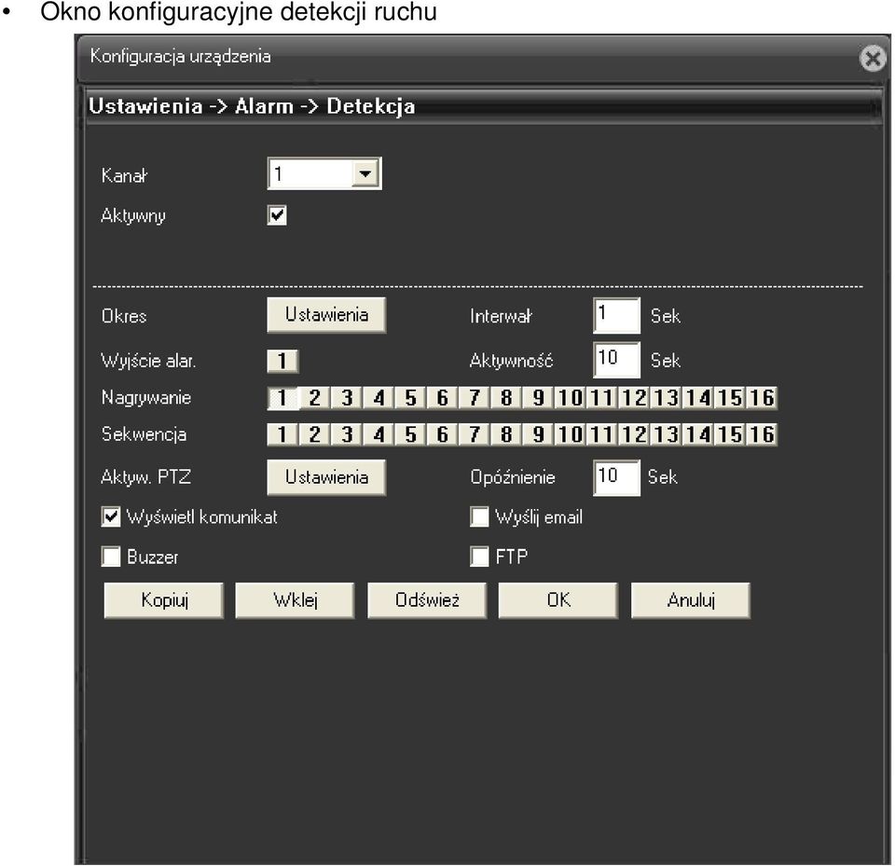
Task: Toggle Sekwencja channel 15
Action: point(730,434)
